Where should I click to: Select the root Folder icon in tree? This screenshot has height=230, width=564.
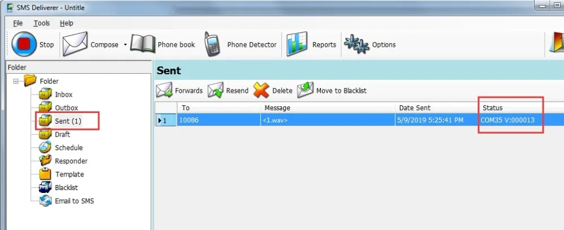pyautogui.click(x=30, y=81)
